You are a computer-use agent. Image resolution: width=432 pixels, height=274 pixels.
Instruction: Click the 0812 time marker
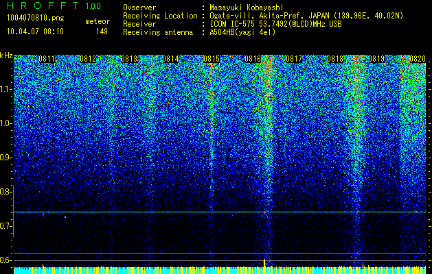tap(88, 59)
